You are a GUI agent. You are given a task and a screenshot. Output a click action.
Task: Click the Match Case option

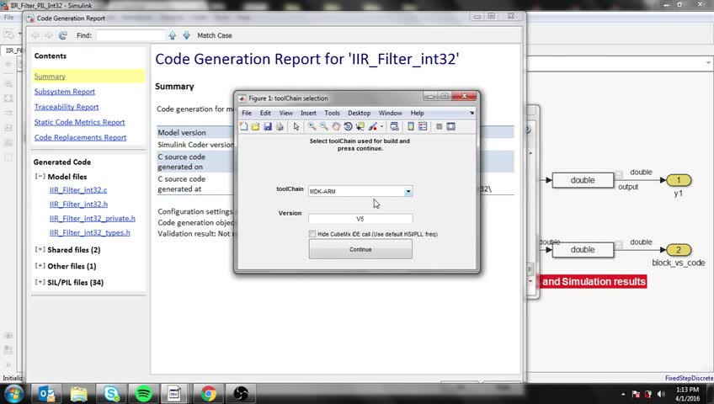[x=215, y=35]
